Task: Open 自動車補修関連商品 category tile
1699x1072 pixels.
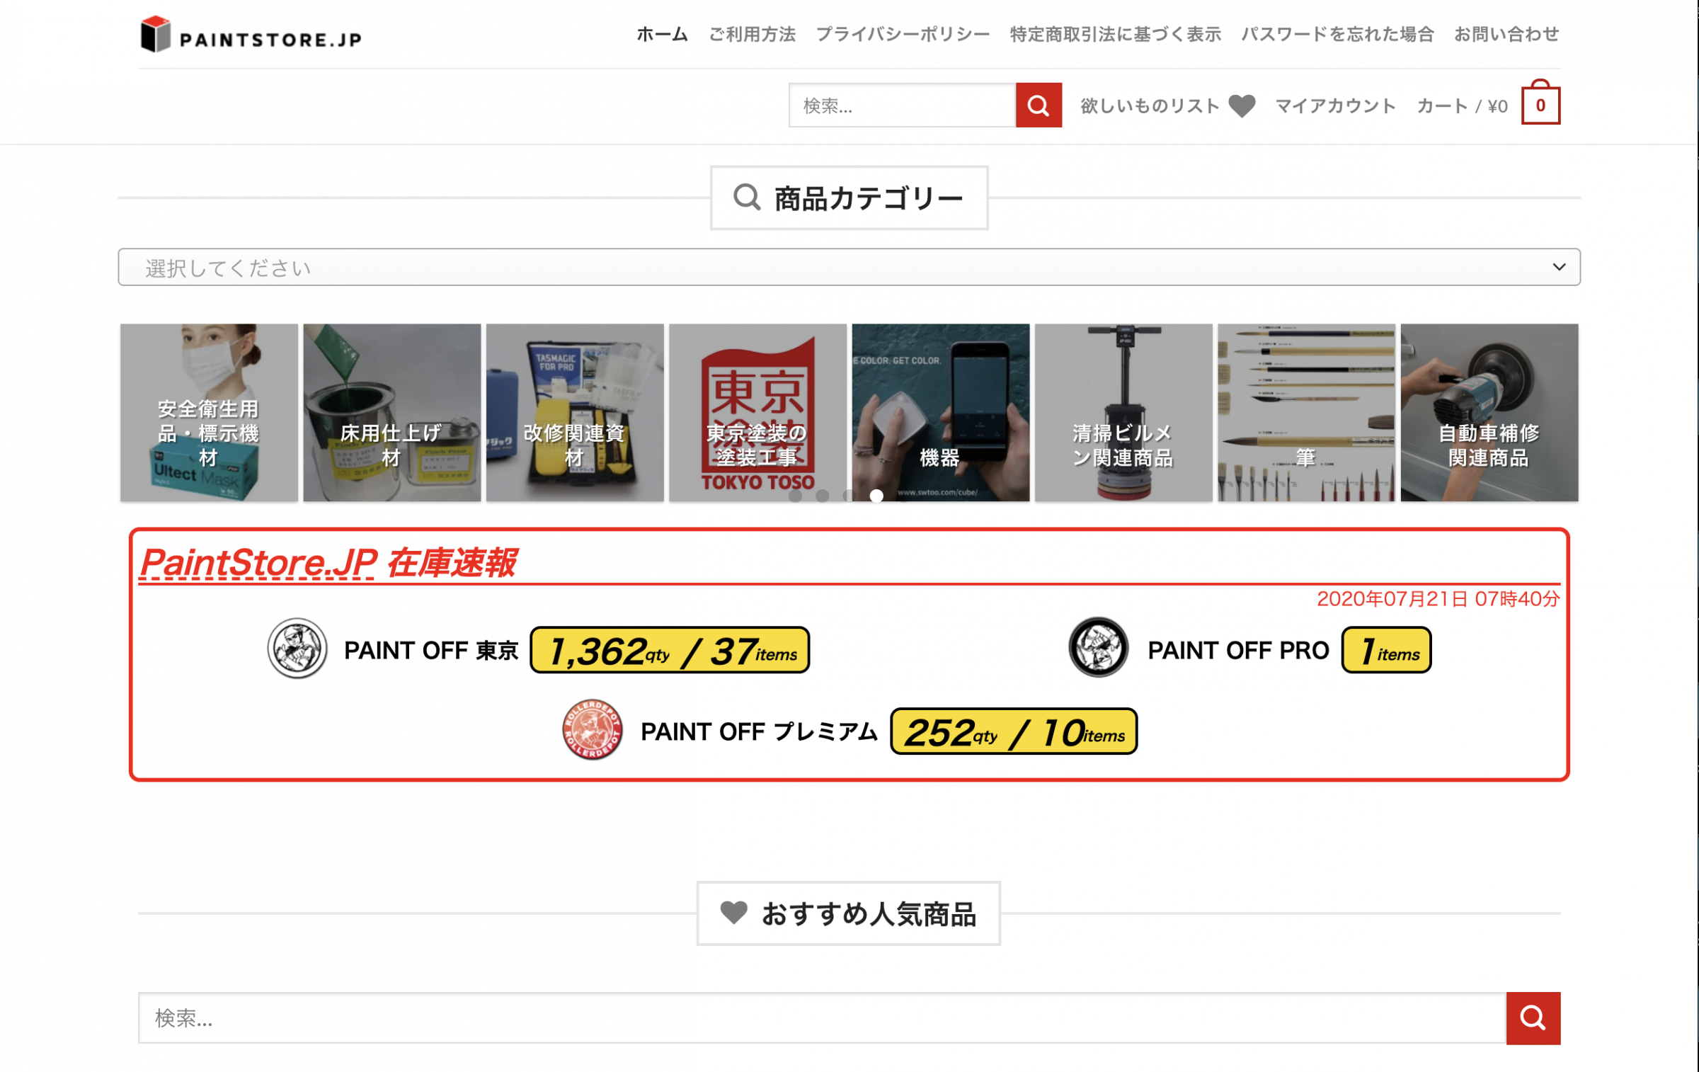Action: click(1489, 413)
